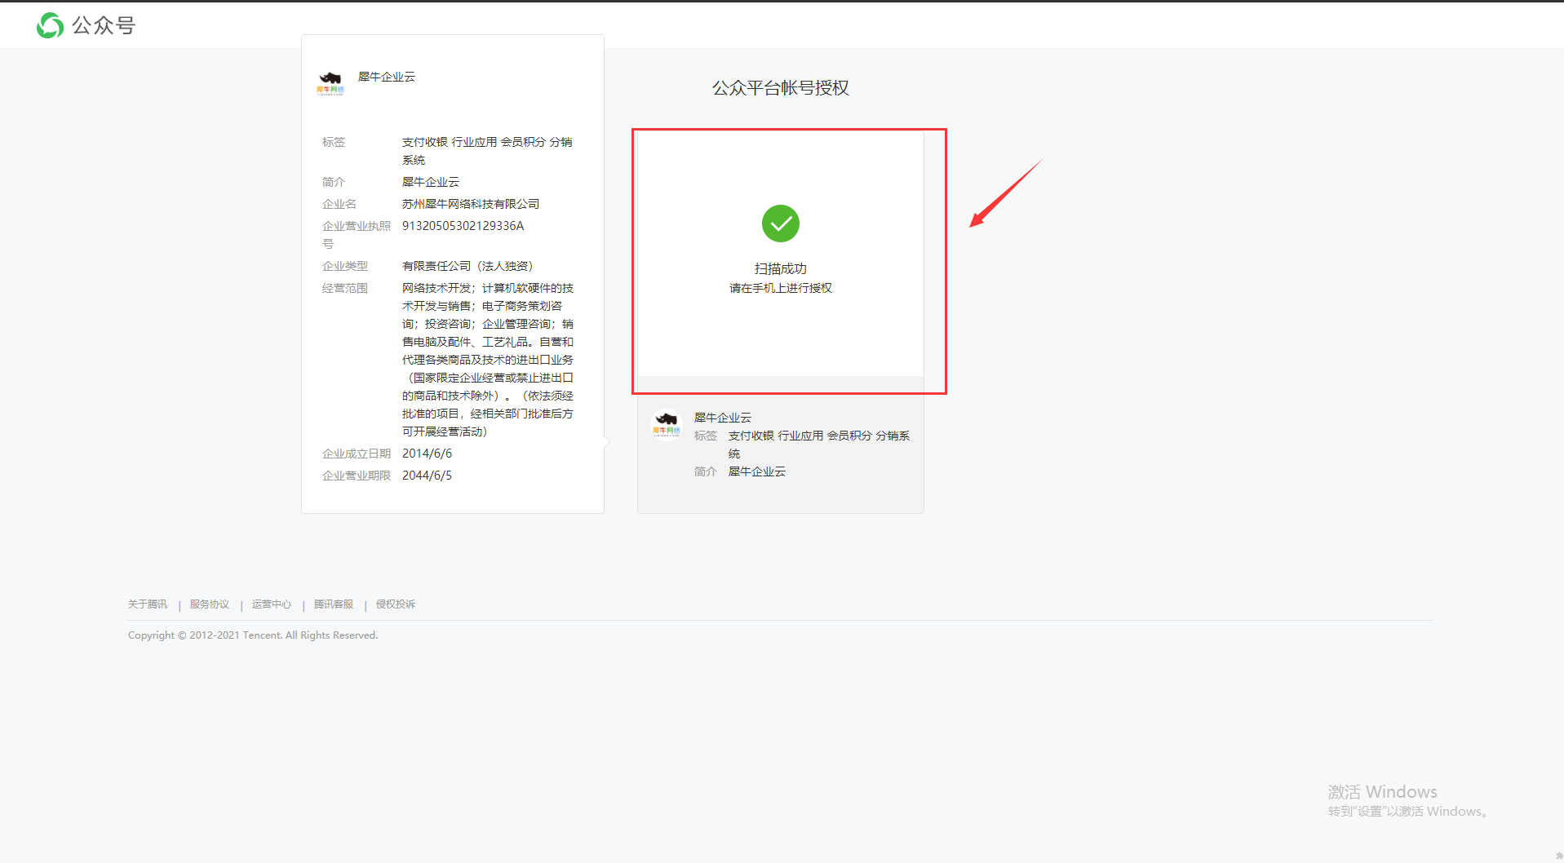Click the 企业类型 label
1564x863 pixels.
[x=345, y=266]
